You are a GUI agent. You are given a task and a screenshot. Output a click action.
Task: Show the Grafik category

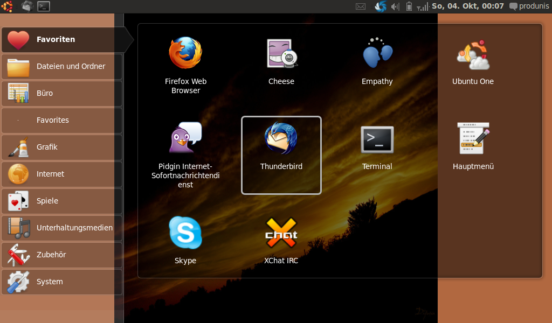(x=62, y=148)
